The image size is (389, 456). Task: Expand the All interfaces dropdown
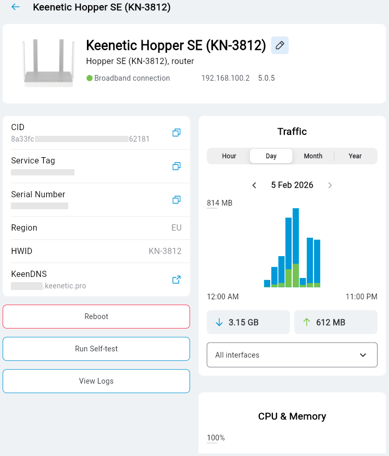tap(292, 355)
